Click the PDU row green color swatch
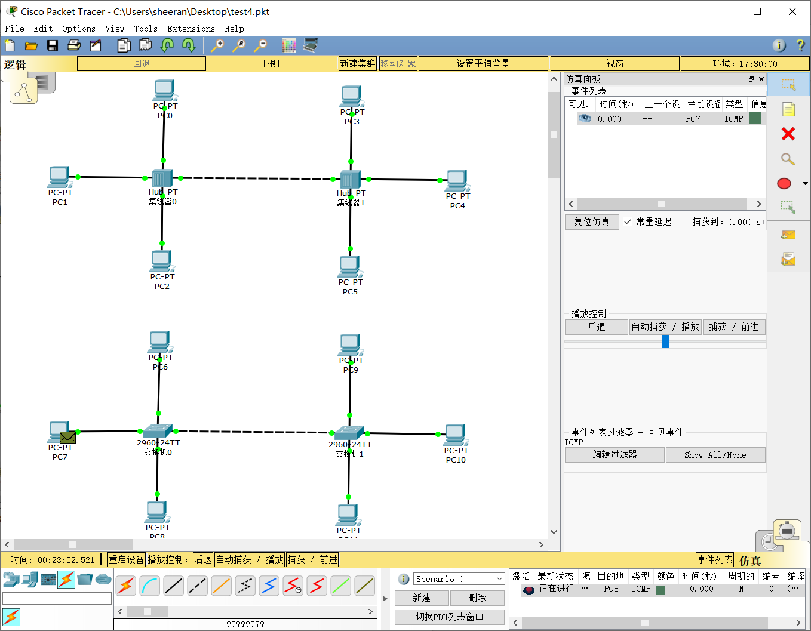This screenshot has width=811, height=631. 660,590
